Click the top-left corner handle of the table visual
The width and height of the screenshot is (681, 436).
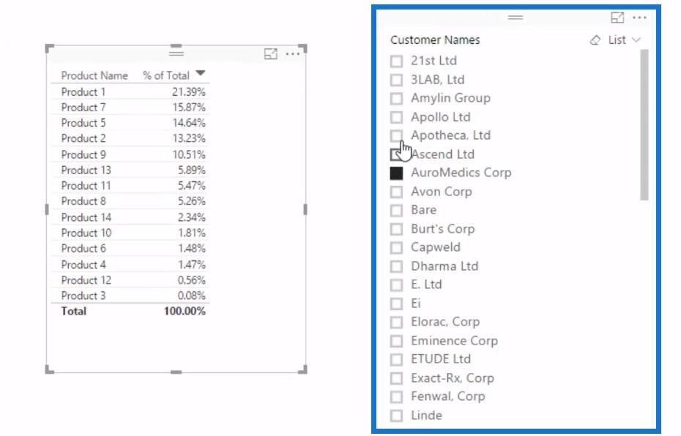[50, 48]
